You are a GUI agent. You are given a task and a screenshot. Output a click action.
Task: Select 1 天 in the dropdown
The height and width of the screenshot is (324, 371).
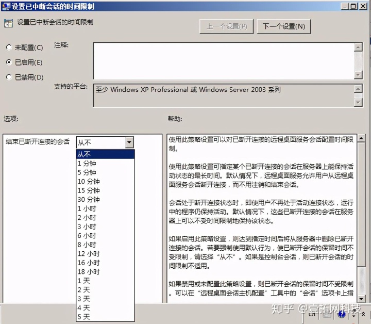[105, 281]
